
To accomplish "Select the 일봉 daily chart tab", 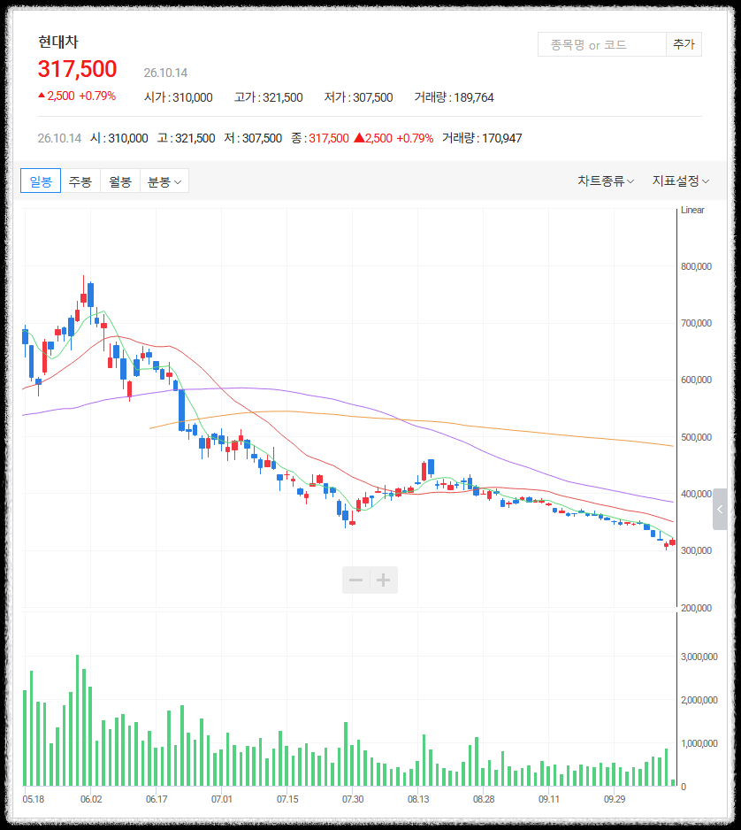I will [41, 181].
